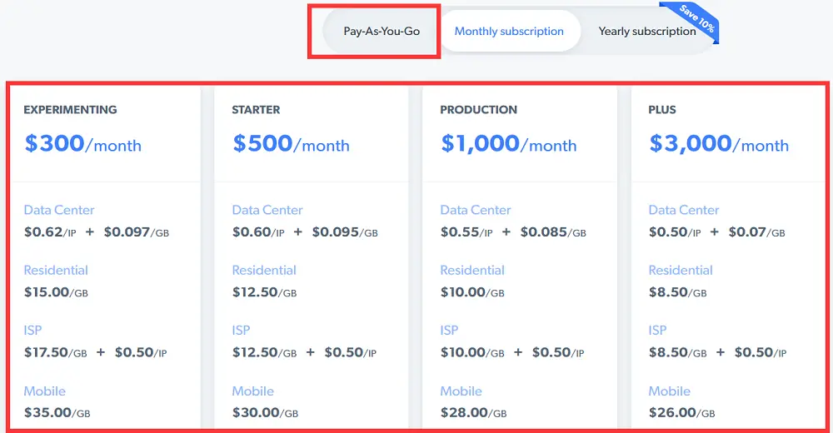Click Residential label in Experimenting plan
Screen dimensions: 833x433
click(x=56, y=270)
